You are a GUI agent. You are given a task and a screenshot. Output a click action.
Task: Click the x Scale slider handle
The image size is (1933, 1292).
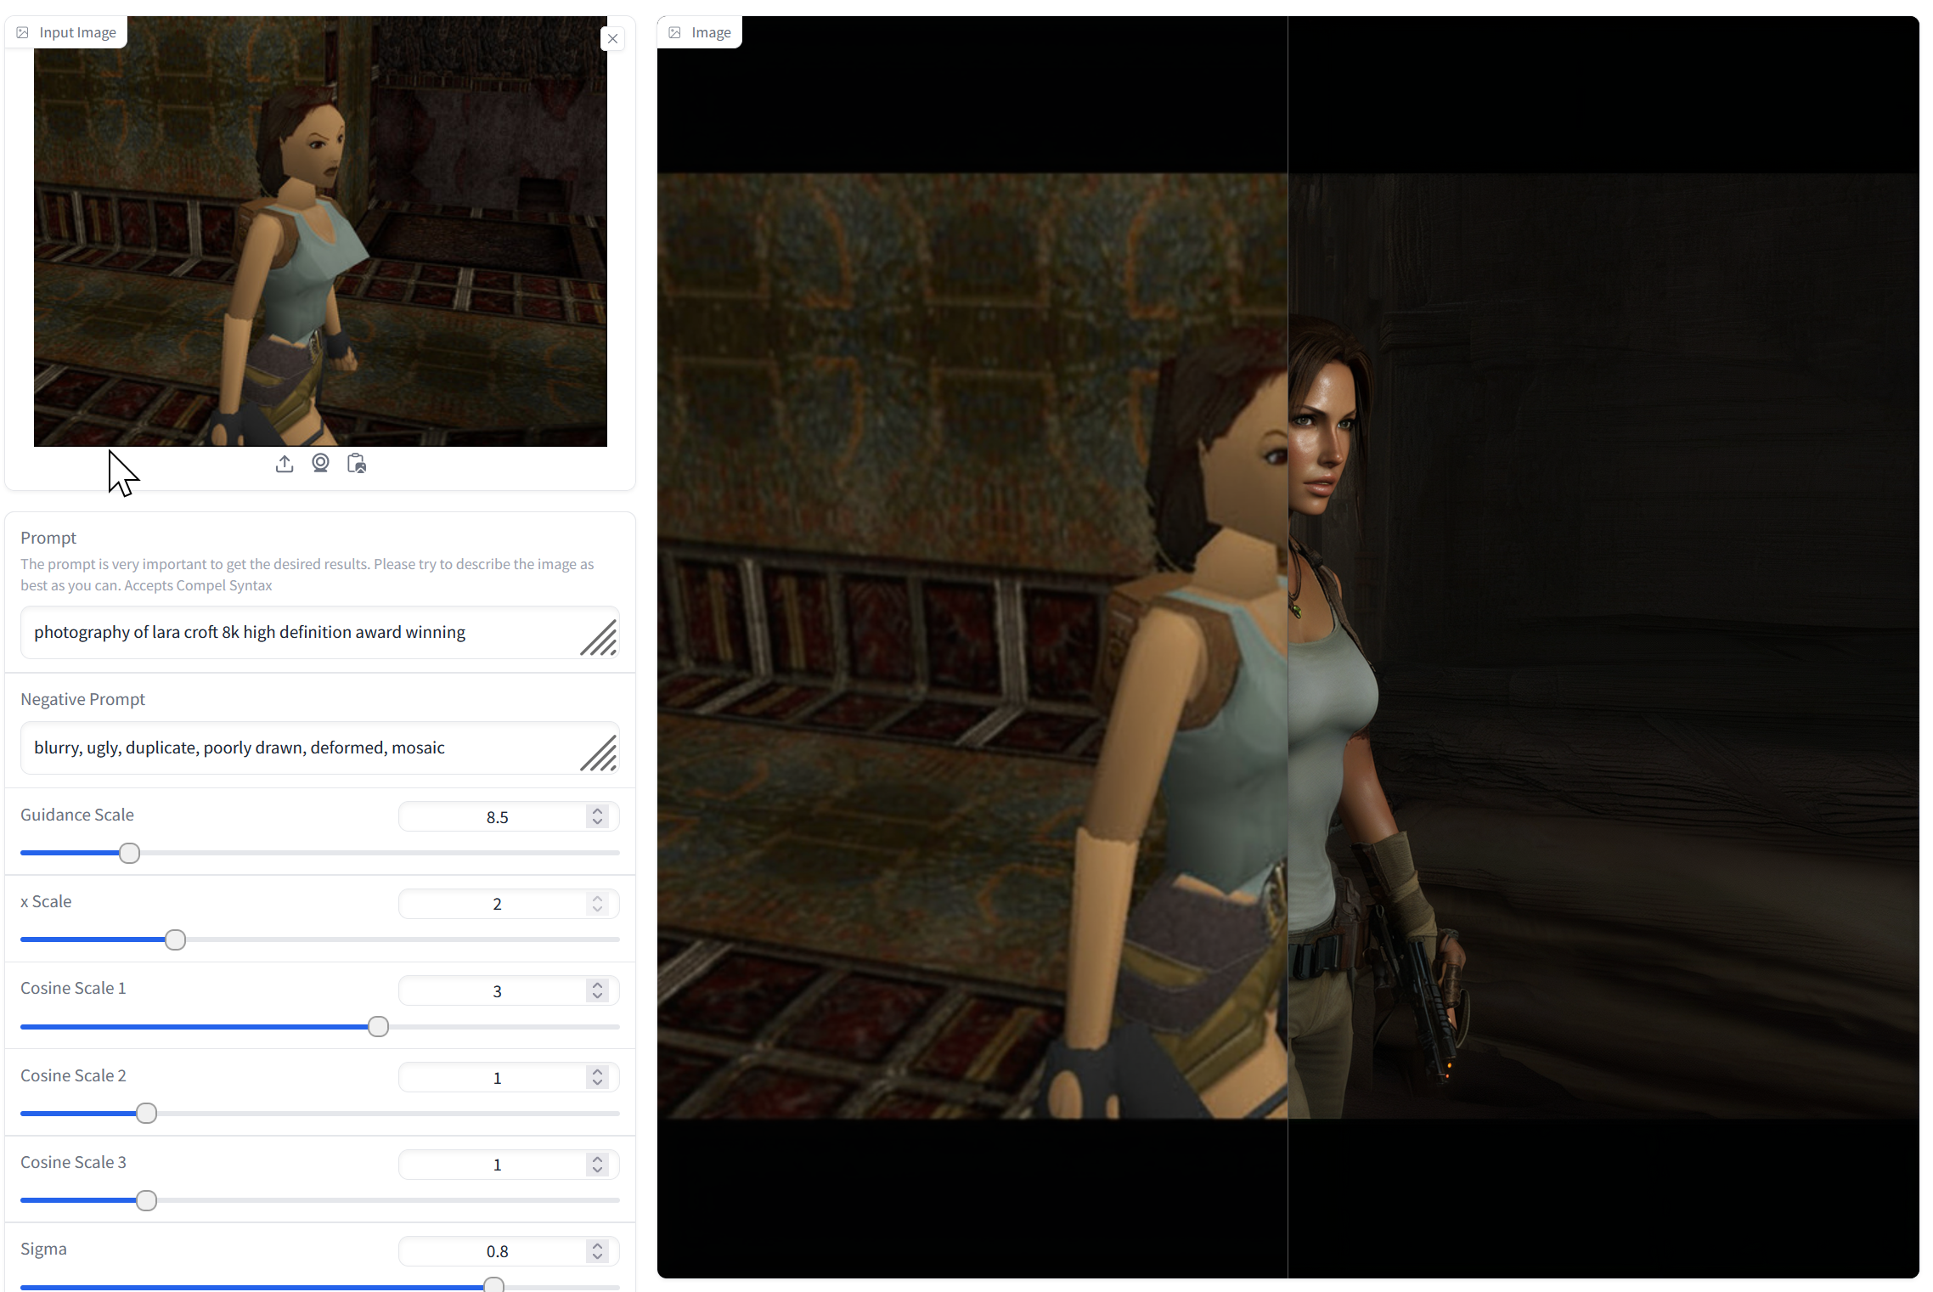[x=175, y=939]
